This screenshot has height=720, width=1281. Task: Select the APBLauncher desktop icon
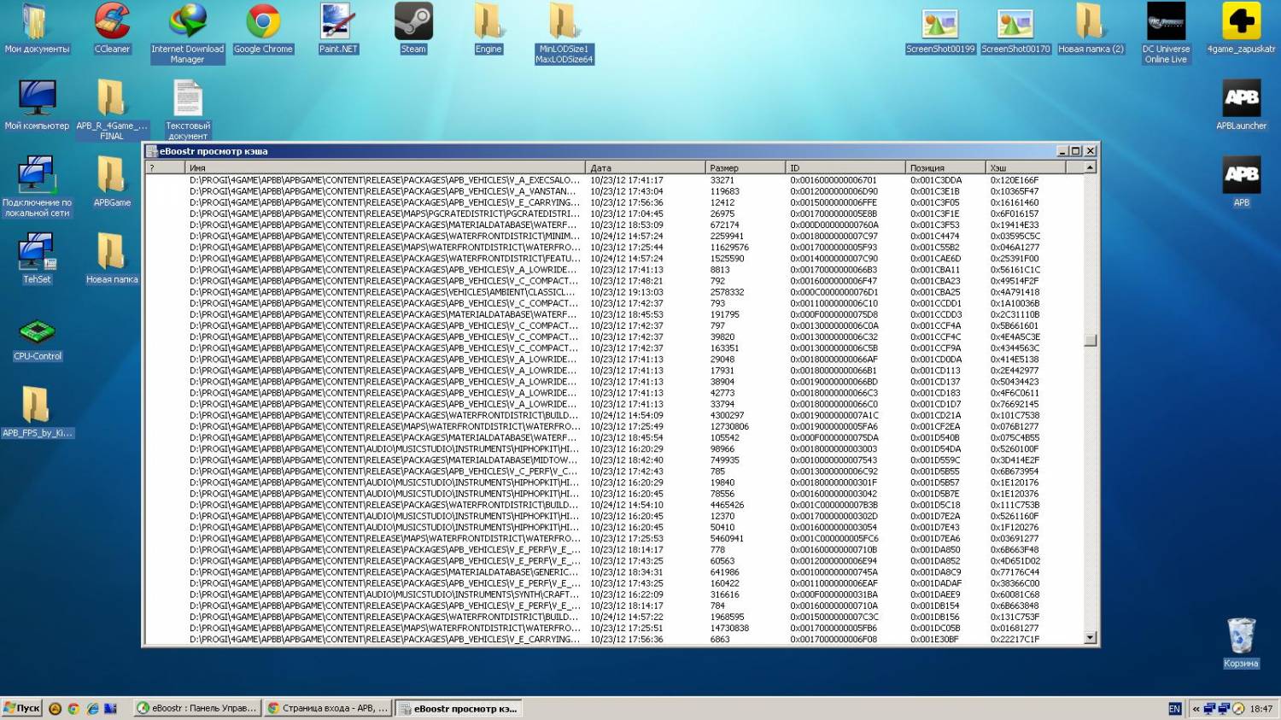coord(1241,101)
